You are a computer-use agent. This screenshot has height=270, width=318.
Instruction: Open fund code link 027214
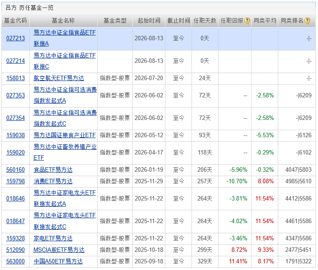tap(15, 61)
